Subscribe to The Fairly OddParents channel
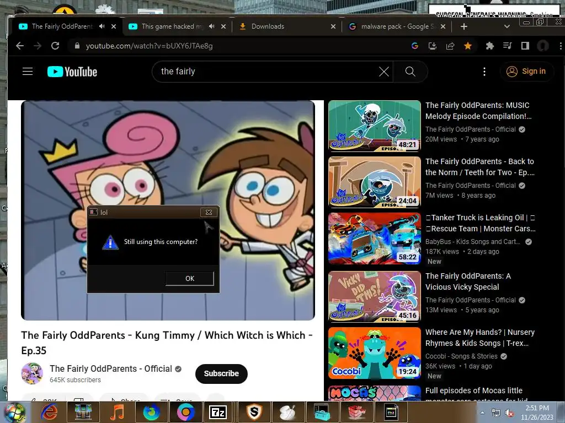565x423 pixels. click(x=221, y=374)
